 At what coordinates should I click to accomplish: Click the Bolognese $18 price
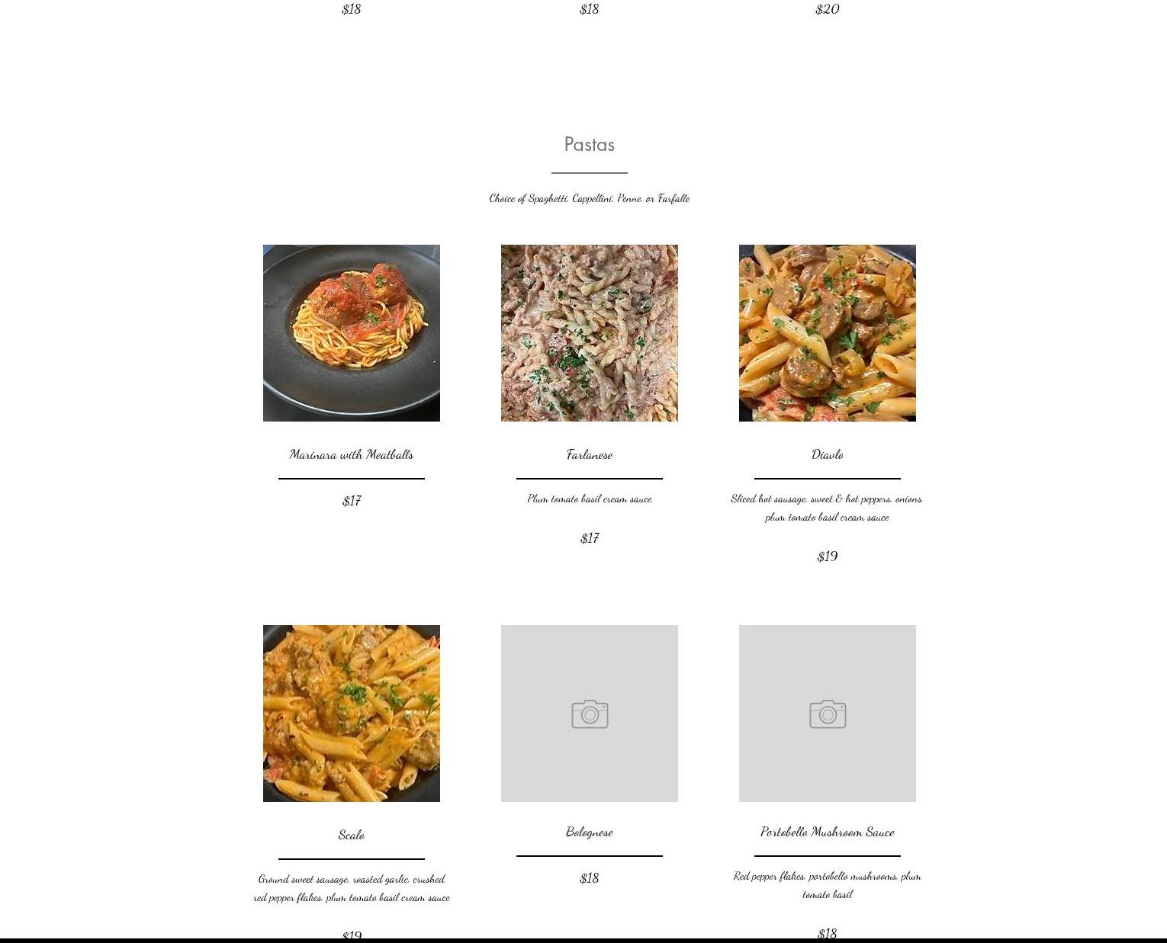coord(590,878)
